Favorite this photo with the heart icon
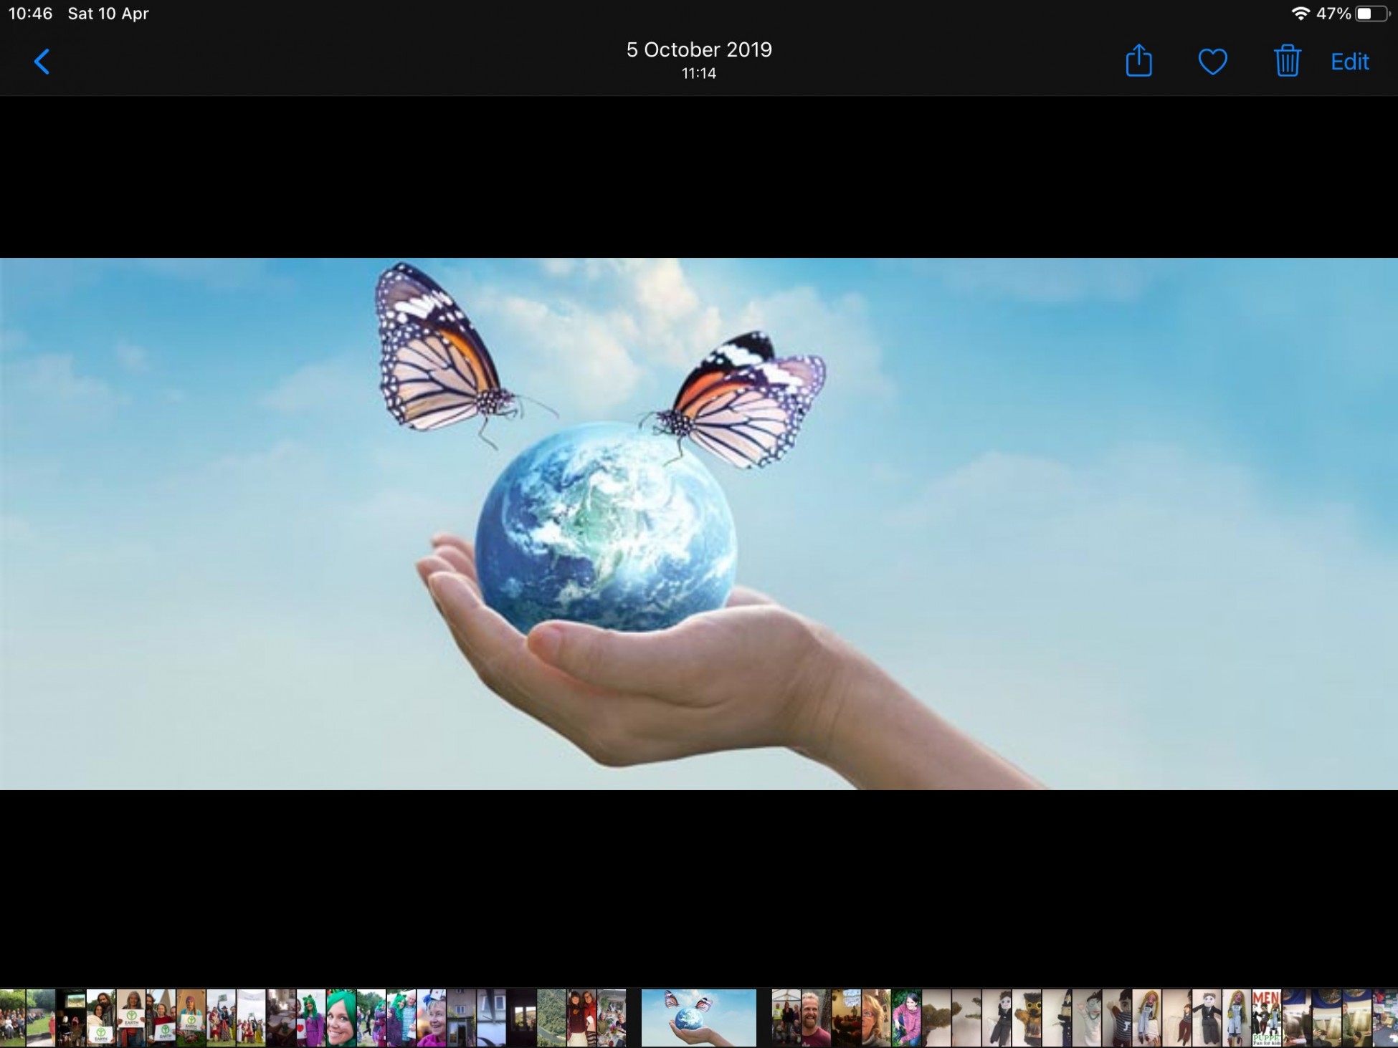1398x1048 pixels. [x=1213, y=62]
